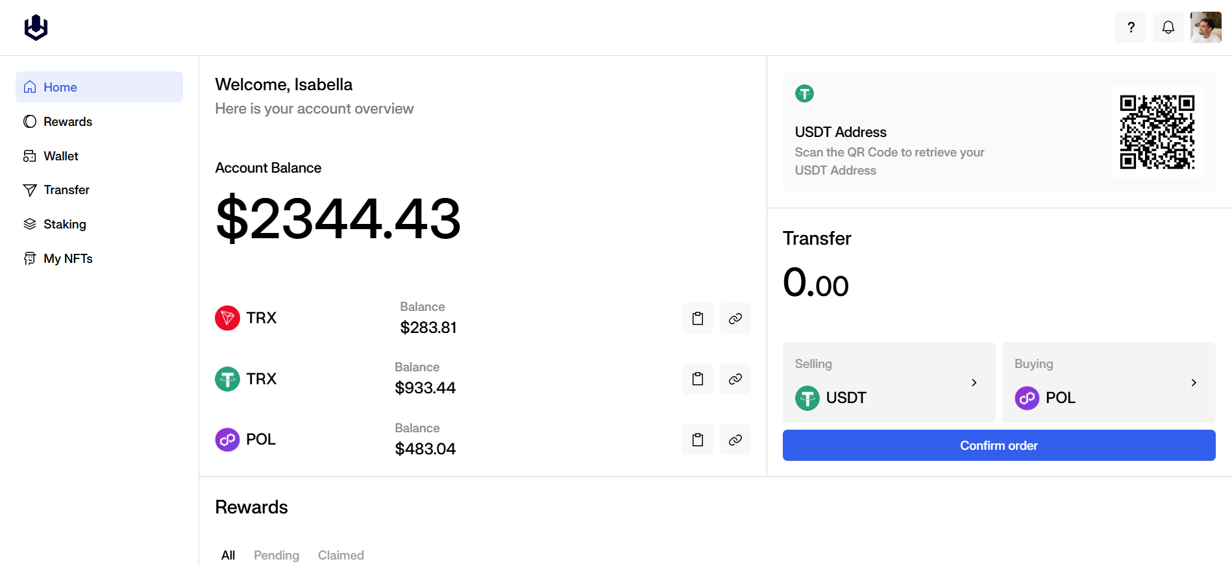Copy the $283.81 TRX balance address
This screenshot has width=1232, height=566.
coord(697,318)
